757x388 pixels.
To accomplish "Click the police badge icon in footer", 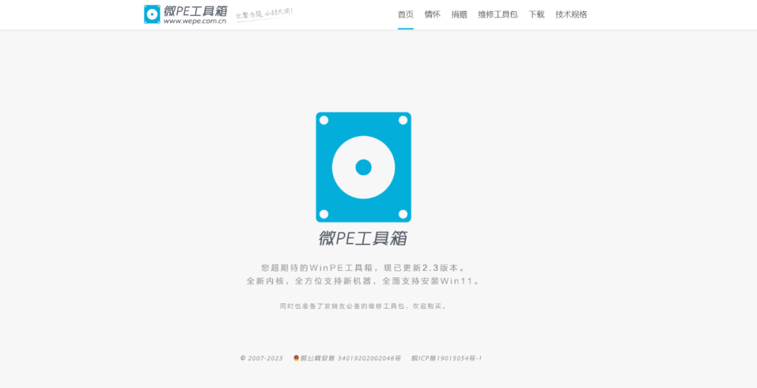I will click(x=296, y=358).
